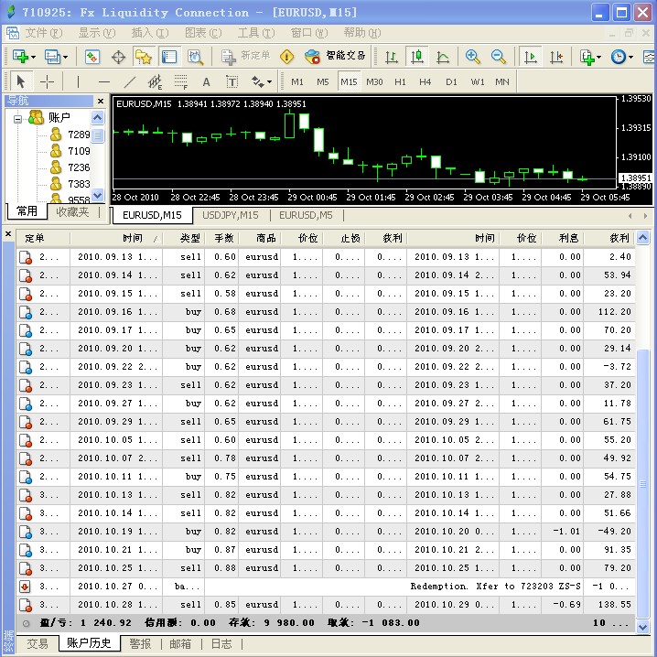657x657 pixels.
Task: Select the text label 'A' tool
Action: (x=206, y=81)
